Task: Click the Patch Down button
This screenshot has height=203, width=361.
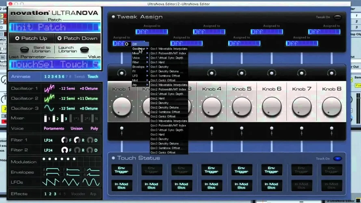Action: pyautogui.click(x=78, y=38)
